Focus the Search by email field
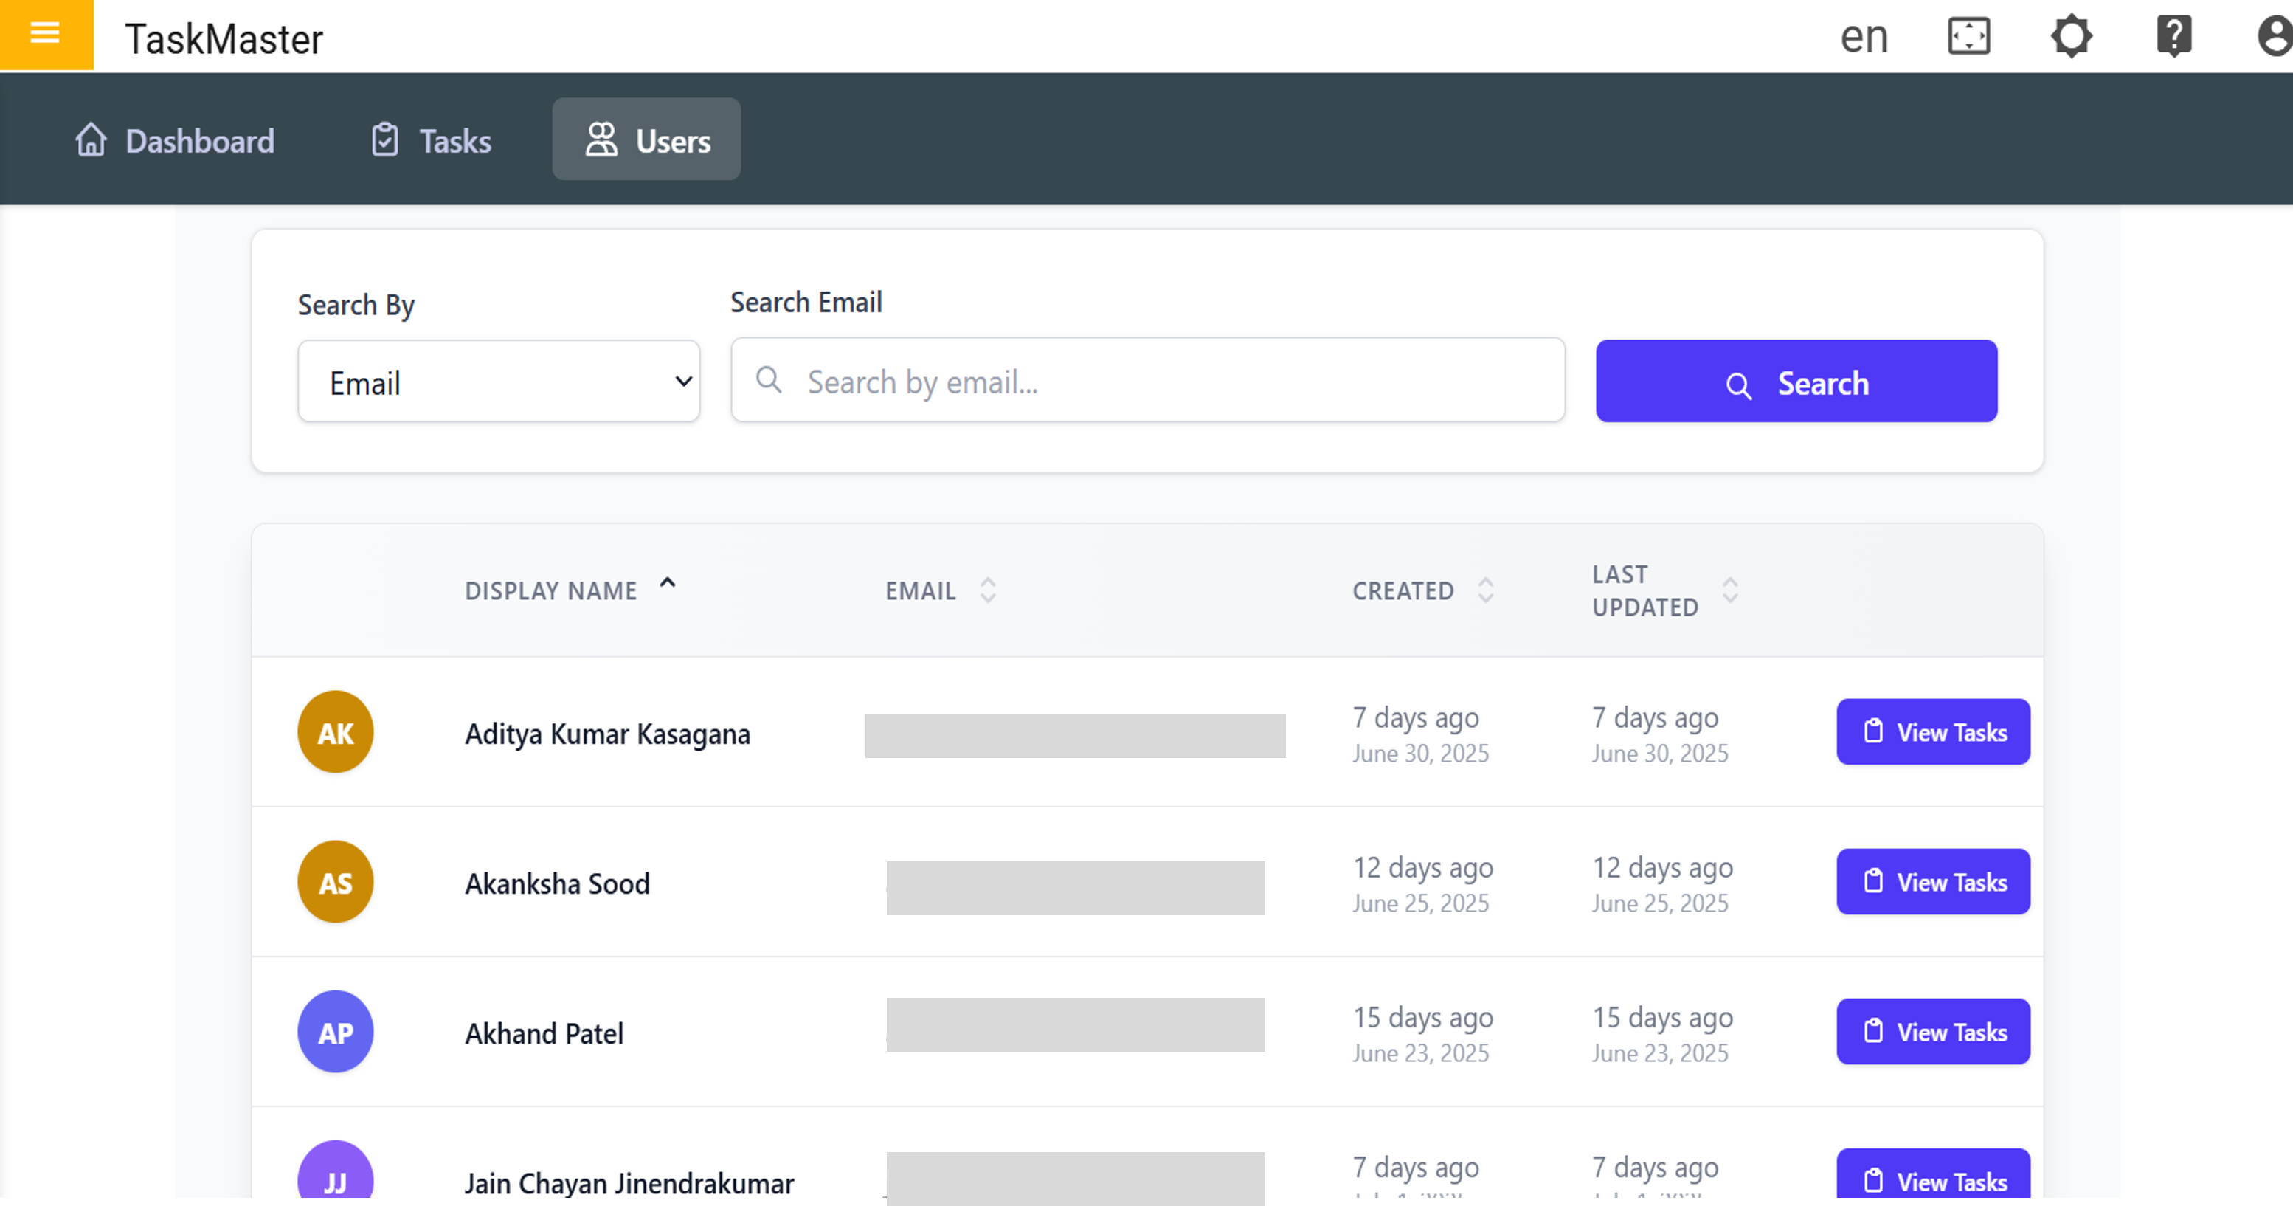The height and width of the screenshot is (1206, 2293). [x=1147, y=382]
